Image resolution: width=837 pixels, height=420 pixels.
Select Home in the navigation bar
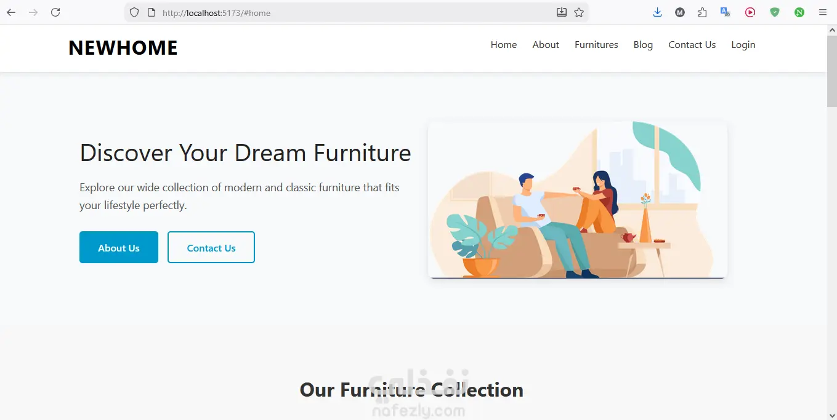coord(504,45)
